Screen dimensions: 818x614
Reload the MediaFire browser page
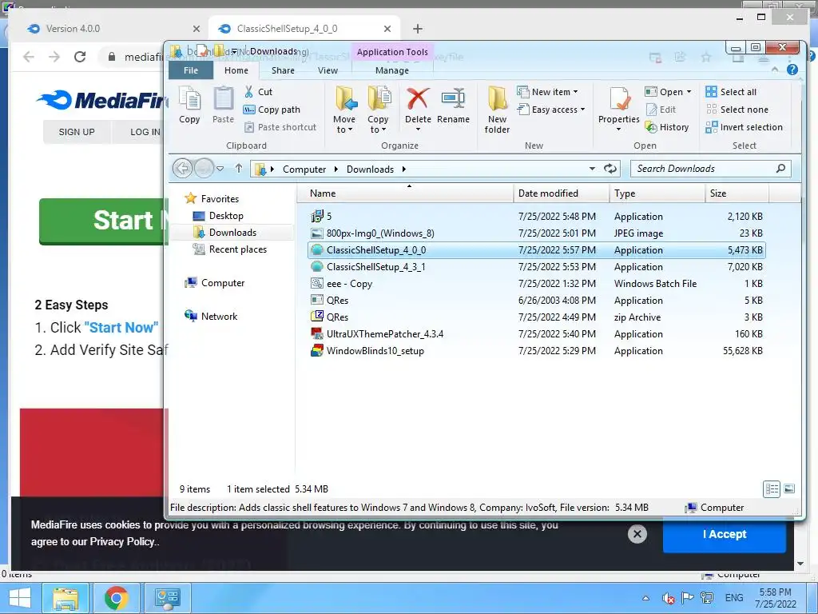coord(80,57)
